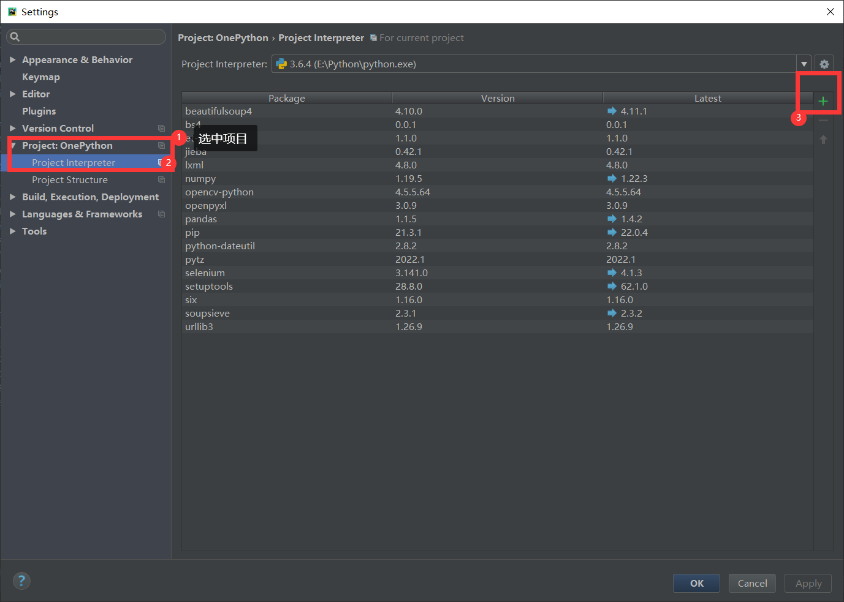
Task: Click the update arrow for beautifulsoup4
Action: [x=612, y=111]
